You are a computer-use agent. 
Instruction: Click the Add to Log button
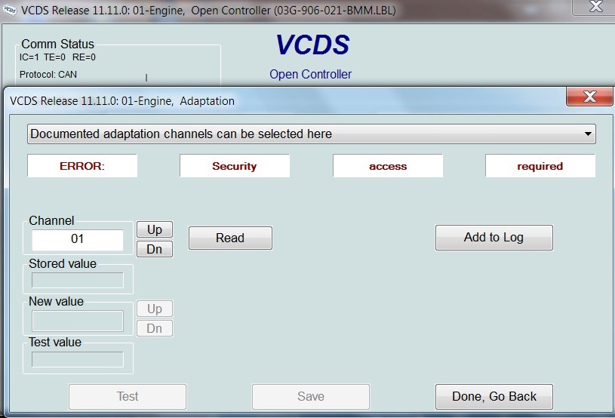(x=494, y=237)
